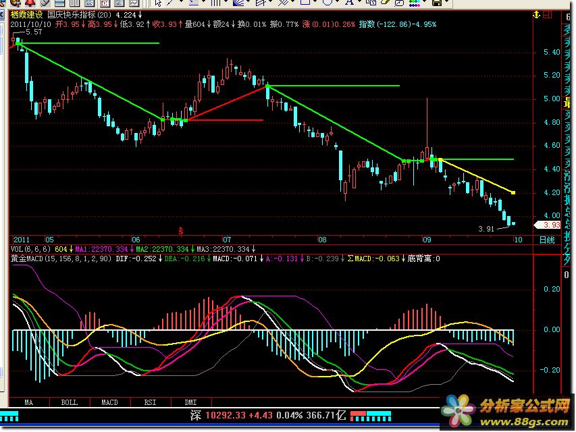The width and height of the screenshot is (576, 432).
Task: Click the DIF:-0.252 value
Action: (x=136, y=259)
